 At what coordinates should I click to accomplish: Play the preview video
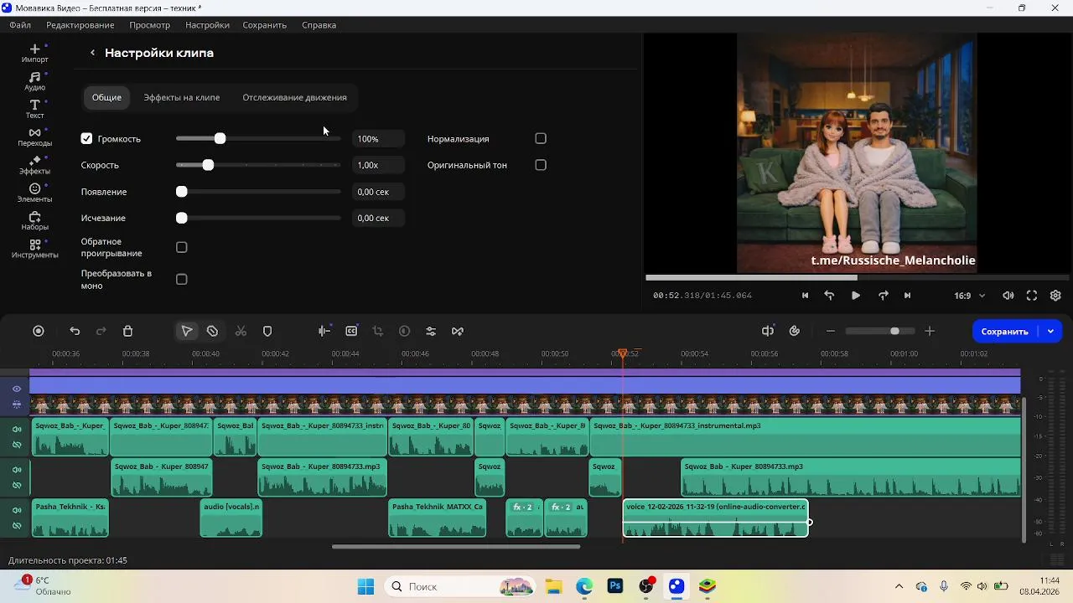coord(856,296)
